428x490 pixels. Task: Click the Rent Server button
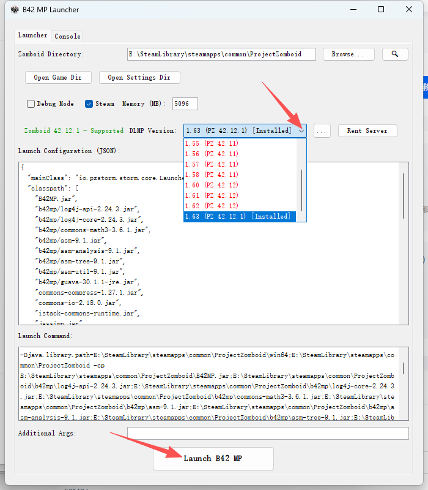(x=367, y=130)
